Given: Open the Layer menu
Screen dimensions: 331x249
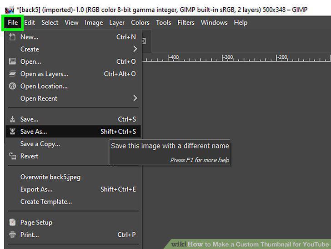Looking at the screenshot, I should tap(117, 23).
